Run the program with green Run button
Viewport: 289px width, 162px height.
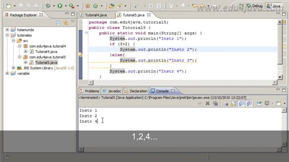coord(60,6)
